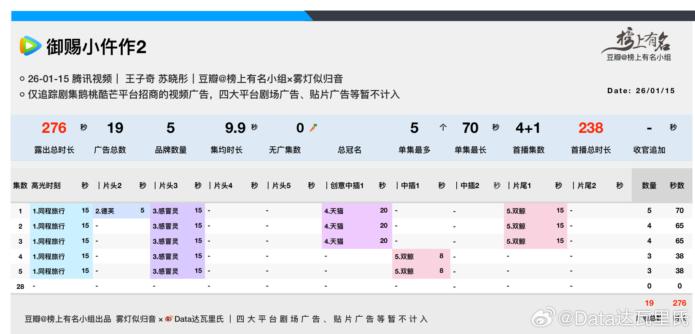The height and width of the screenshot is (334, 695).
Task: Click the red 276 total below the 秒数 column
Action: click(x=679, y=303)
